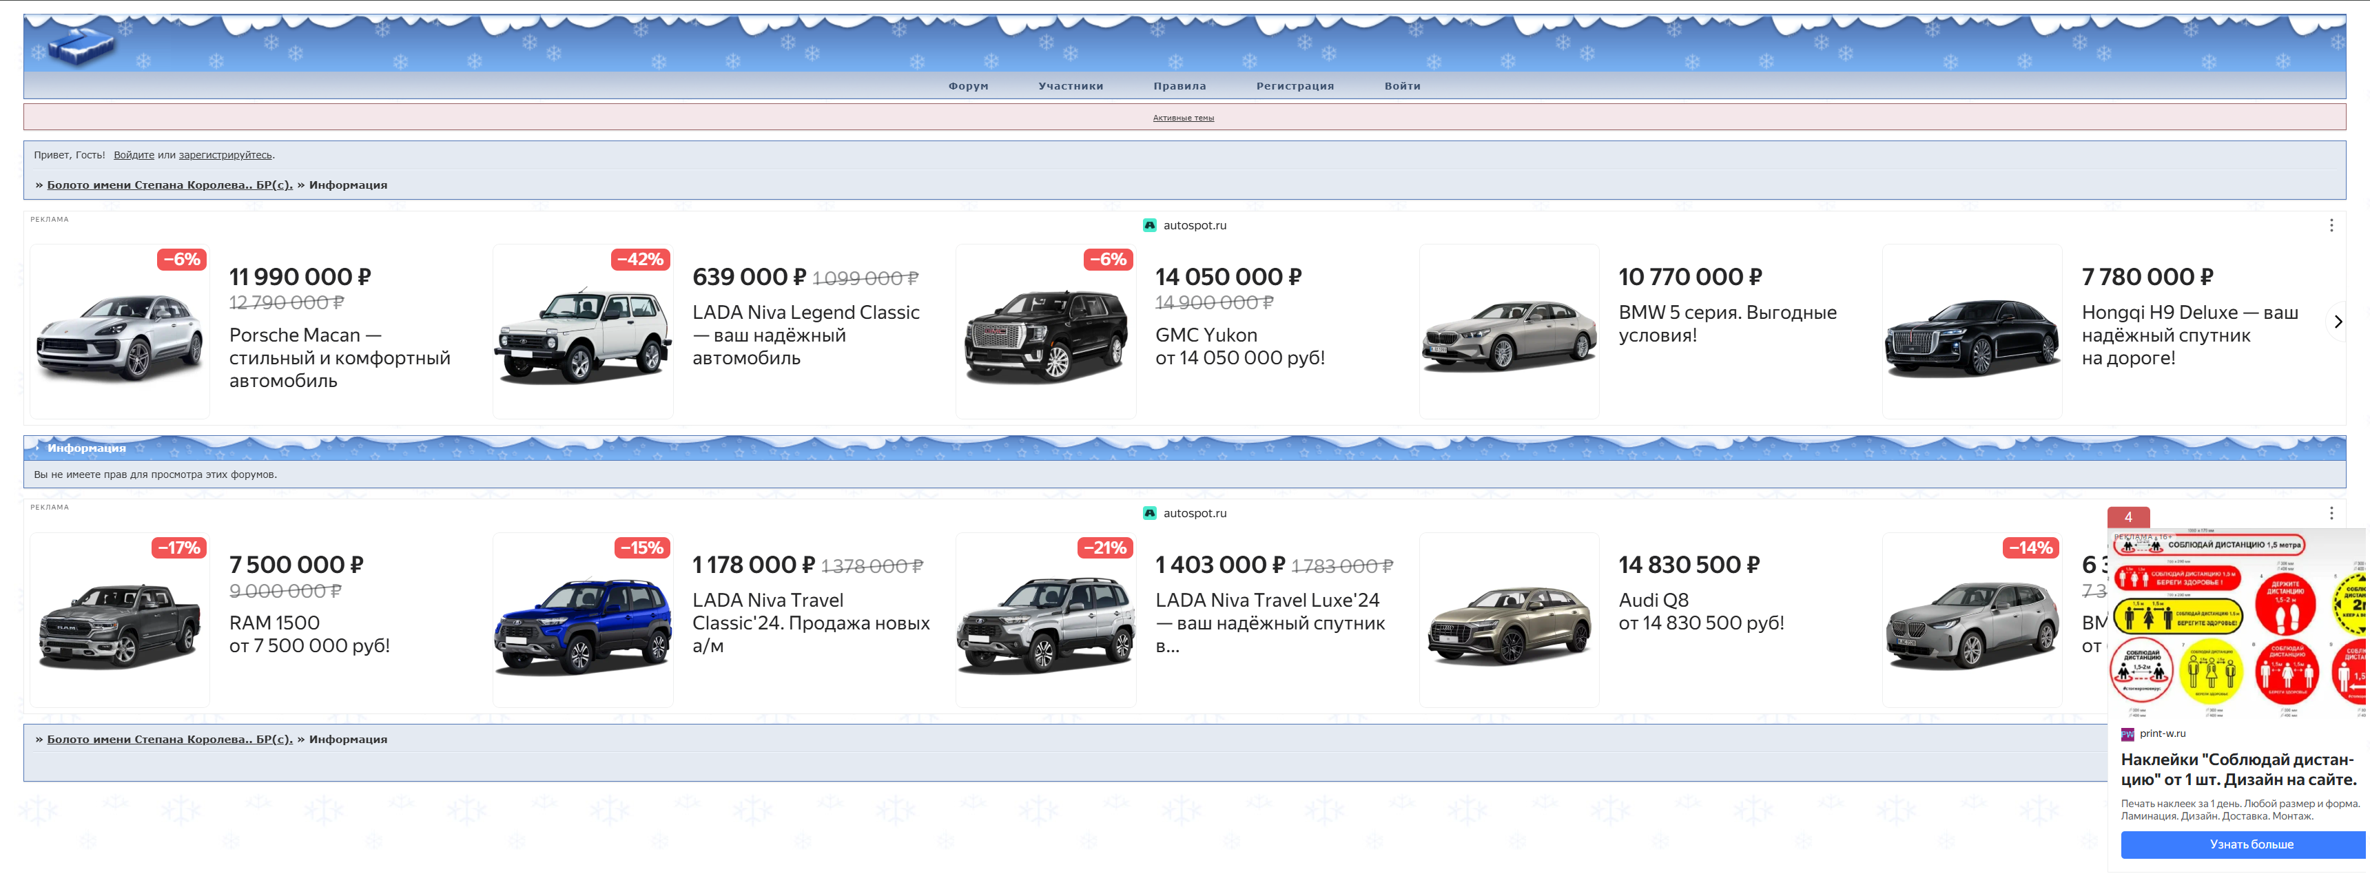Click the Регистрация navigation link

(x=1295, y=86)
